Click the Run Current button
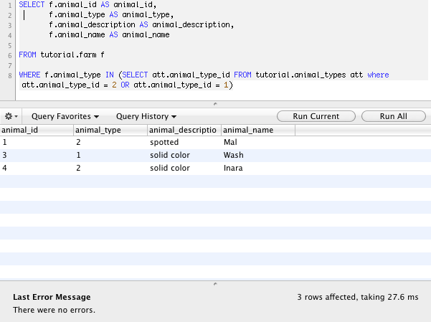Image resolution: width=431 pixels, height=322 pixels. point(316,116)
